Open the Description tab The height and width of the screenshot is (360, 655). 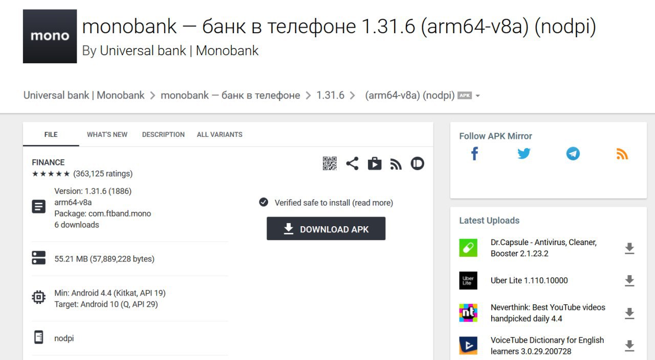point(163,135)
